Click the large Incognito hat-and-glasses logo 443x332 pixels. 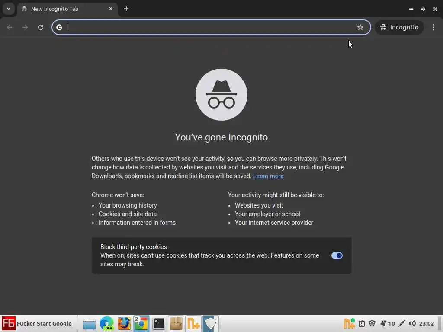tap(221, 95)
